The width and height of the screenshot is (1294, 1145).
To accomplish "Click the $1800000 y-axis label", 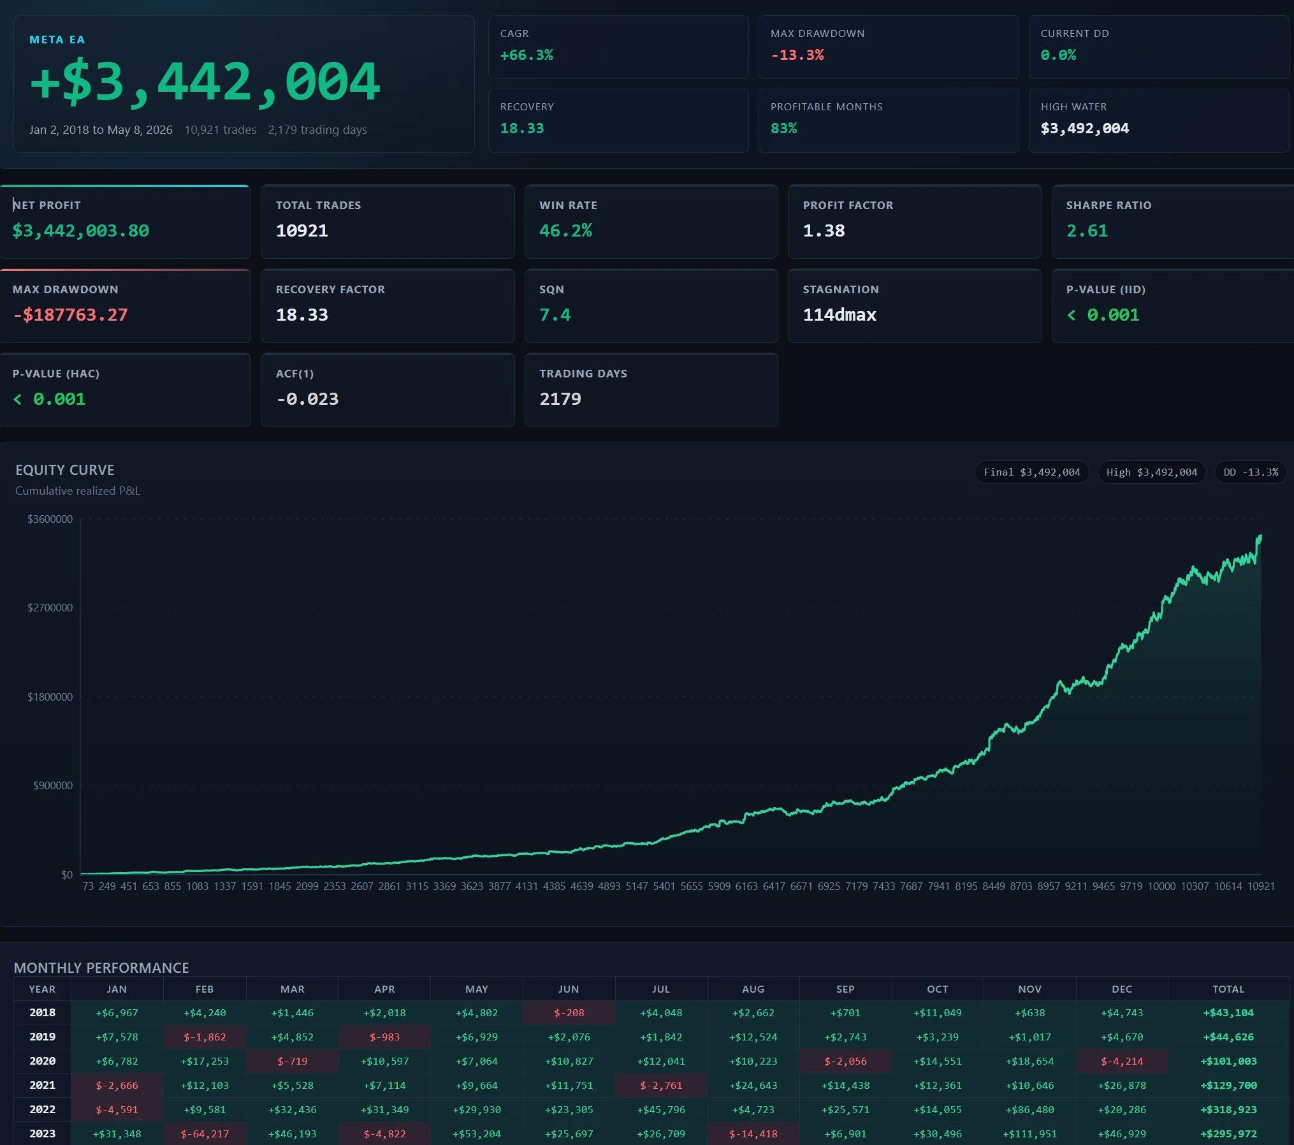I will click(x=50, y=697).
